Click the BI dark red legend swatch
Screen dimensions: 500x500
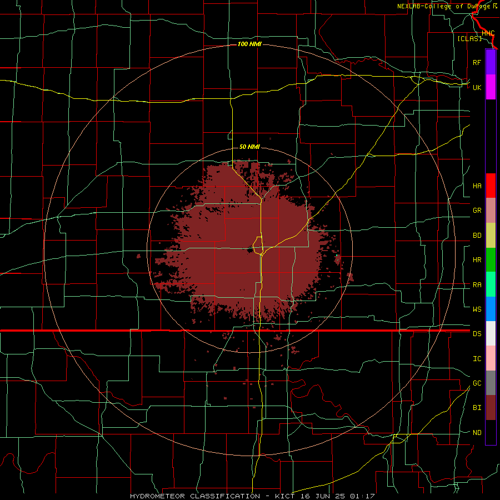pos(491,408)
